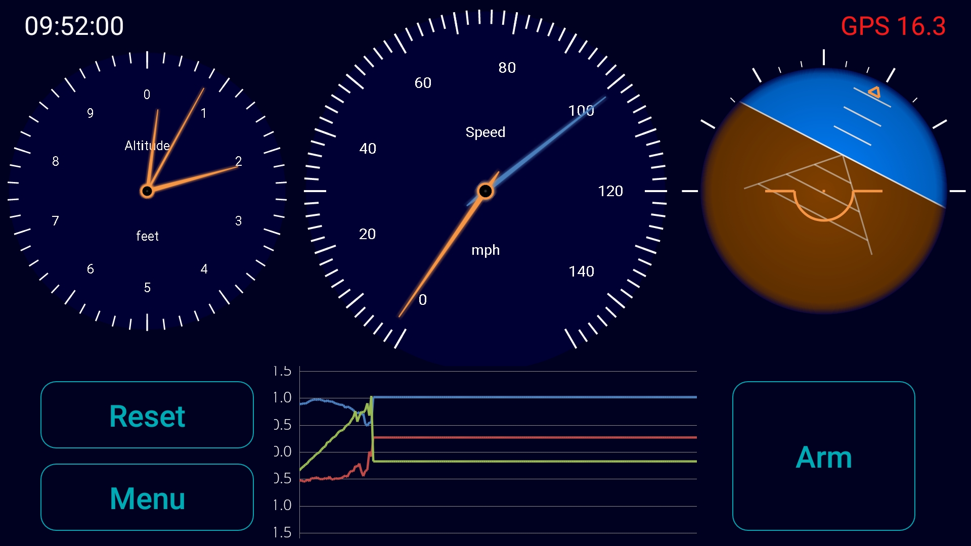Click the 100 mark on speedometer
This screenshot has height=546, width=971.
(x=581, y=111)
